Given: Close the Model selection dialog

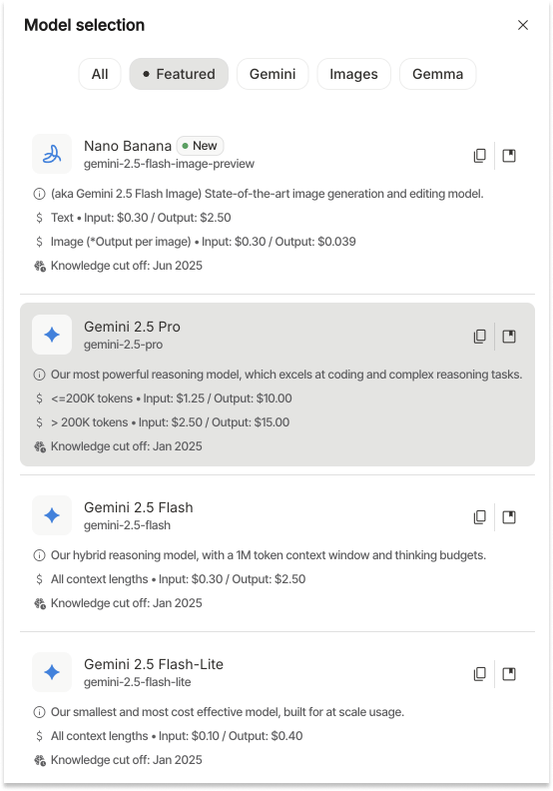Looking at the screenshot, I should 523,25.
